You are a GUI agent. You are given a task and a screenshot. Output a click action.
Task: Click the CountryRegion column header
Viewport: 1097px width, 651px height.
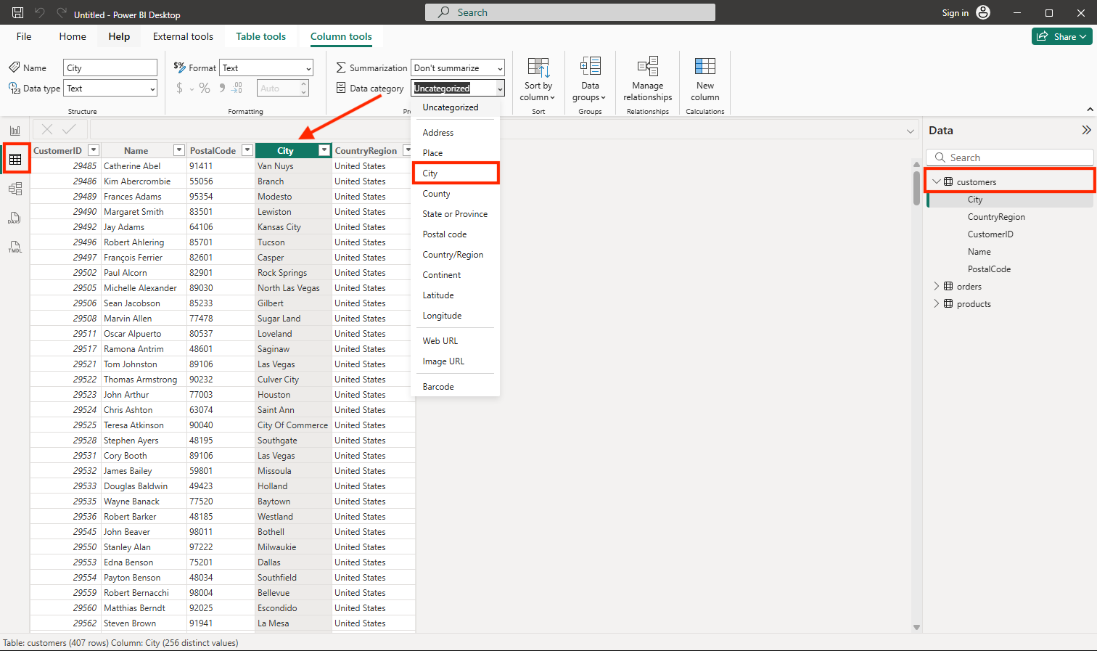tap(366, 150)
